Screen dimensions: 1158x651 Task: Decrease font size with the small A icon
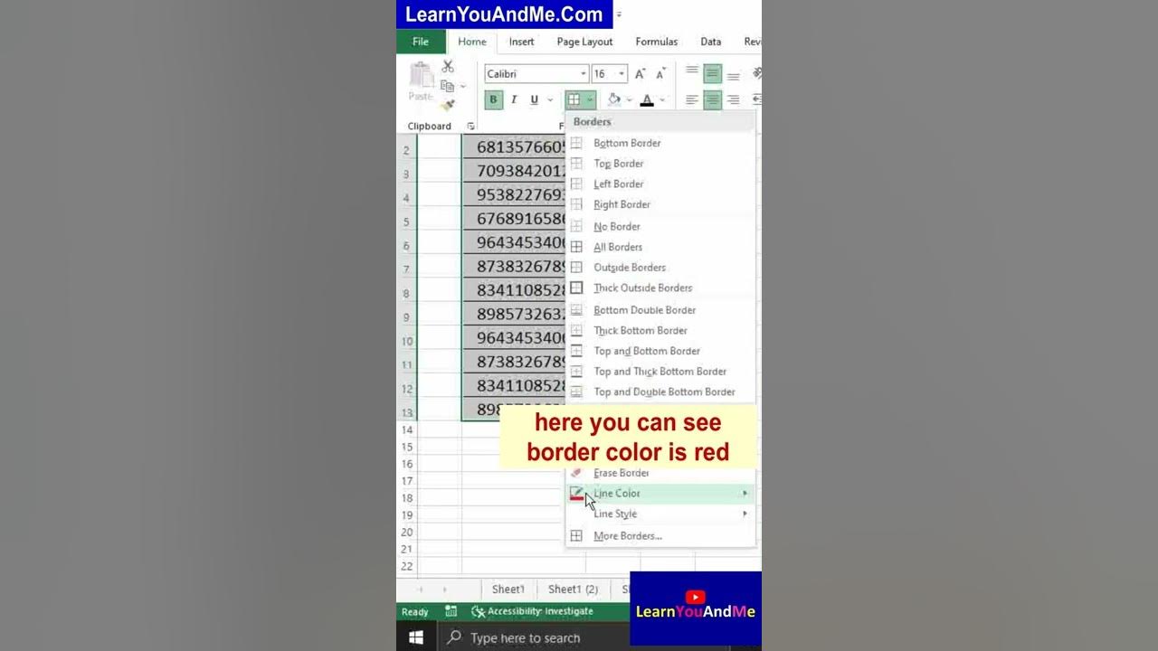661,74
